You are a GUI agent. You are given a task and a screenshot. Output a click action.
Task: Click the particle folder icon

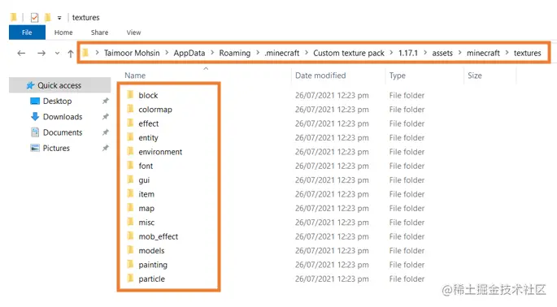point(130,279)
